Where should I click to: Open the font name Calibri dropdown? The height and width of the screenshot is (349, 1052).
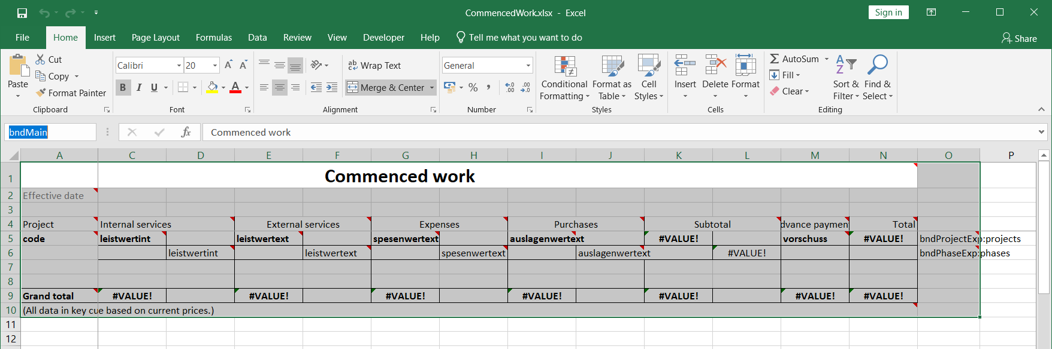point(179,65)
